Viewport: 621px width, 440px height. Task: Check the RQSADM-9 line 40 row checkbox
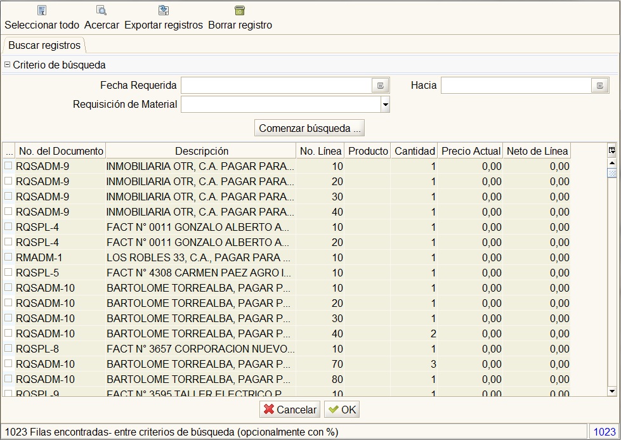[8, 211]
